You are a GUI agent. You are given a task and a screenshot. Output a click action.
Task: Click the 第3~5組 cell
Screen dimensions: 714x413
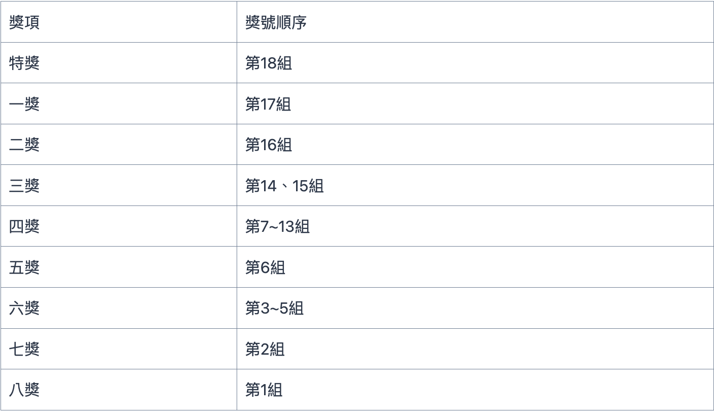475,308
